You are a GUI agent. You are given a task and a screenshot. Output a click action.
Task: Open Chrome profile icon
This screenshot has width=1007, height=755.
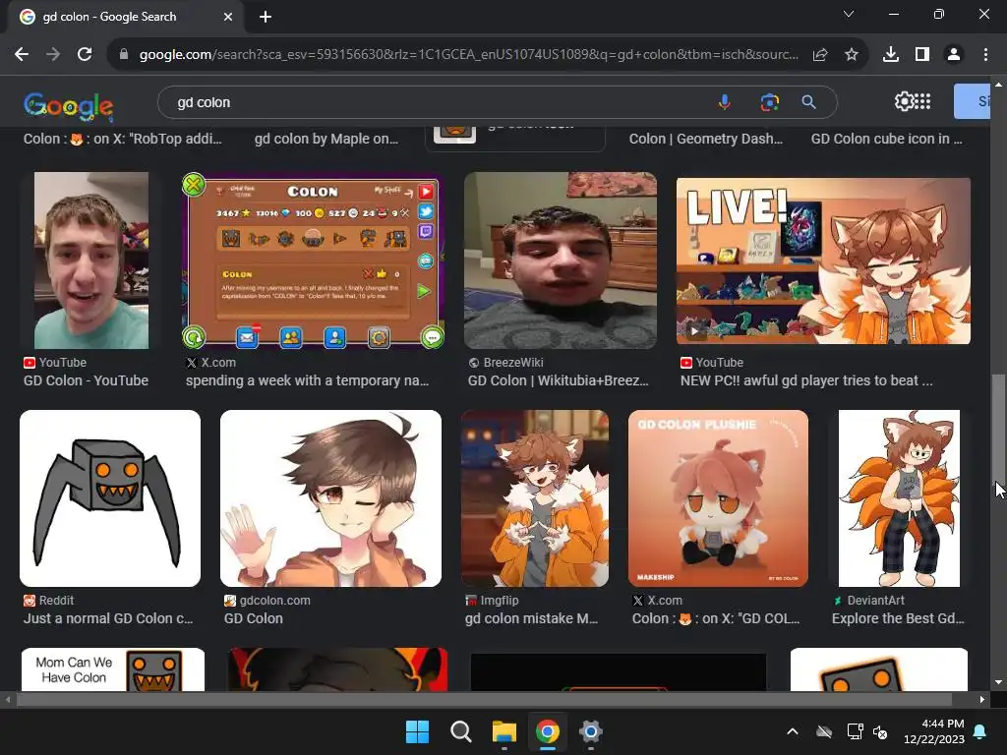[x=954, y=55]
